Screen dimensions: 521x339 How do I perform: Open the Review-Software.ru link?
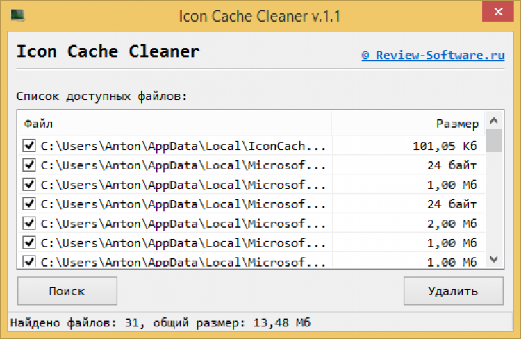pyautogui.click(x=432, y=55)
